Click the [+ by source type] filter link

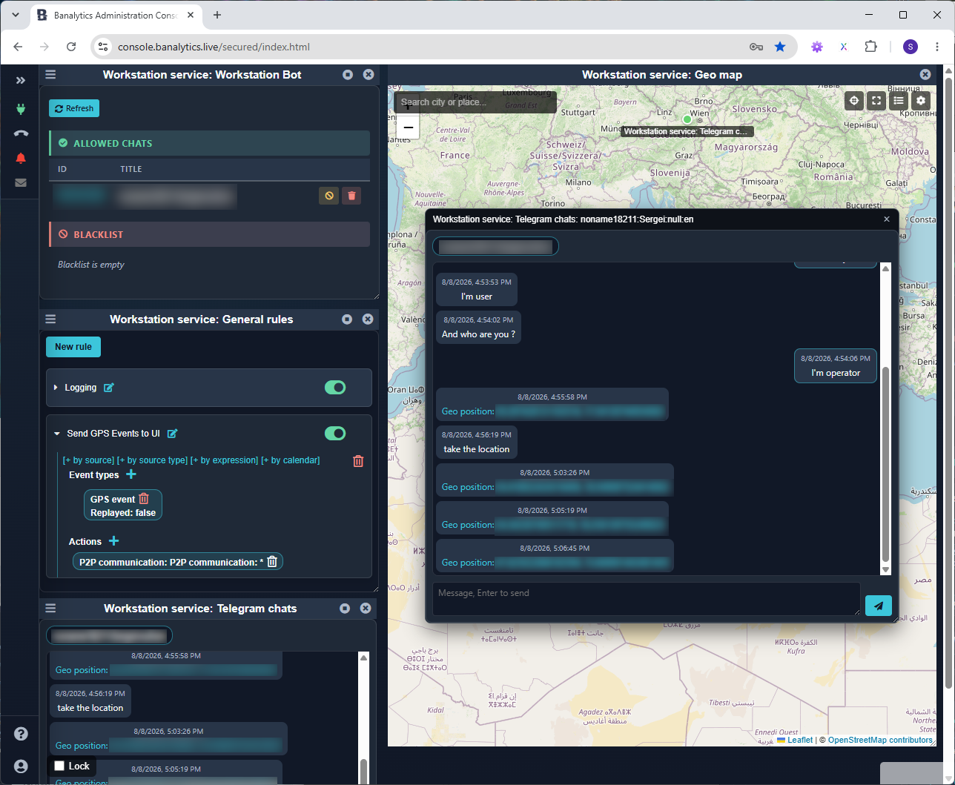(x=152, y=460)
